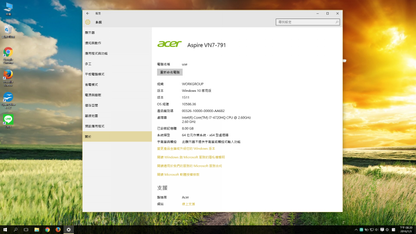Launch Google Chrome from desktop shortcut

click(8, 55)
